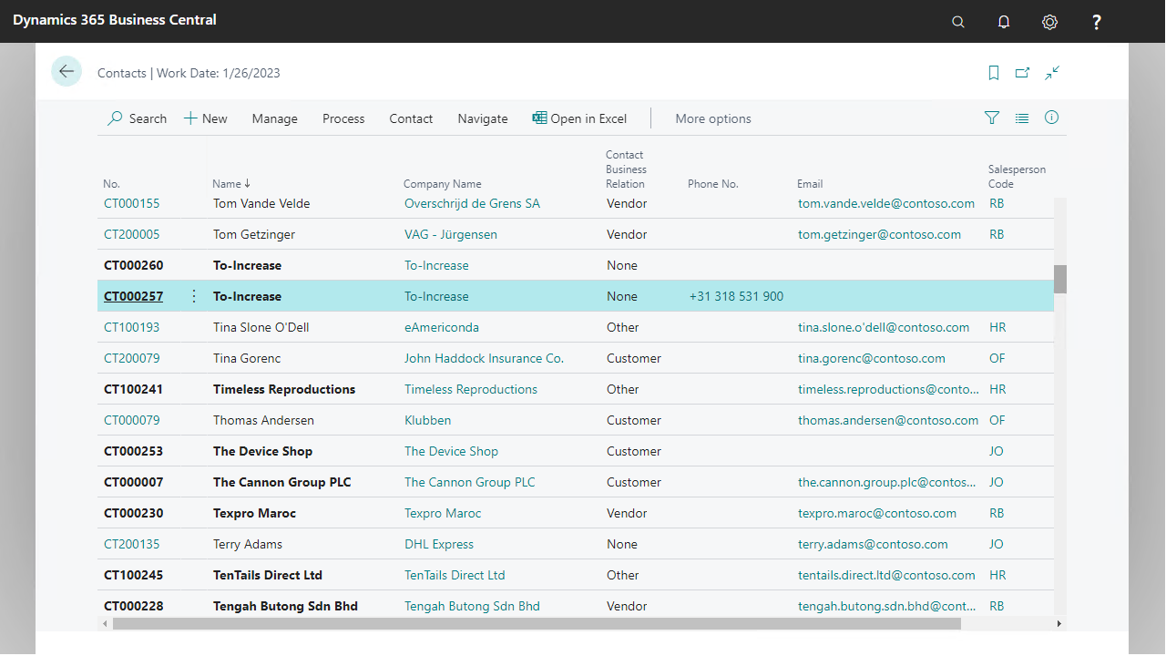Click the search magnifier icon in top bar
Viewport: 1166px width, 656px height.
(958, 22)
